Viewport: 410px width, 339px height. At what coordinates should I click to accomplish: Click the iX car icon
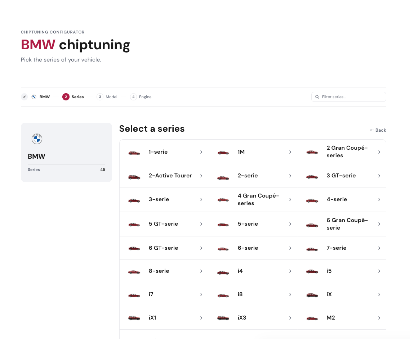tap(312, 295)
